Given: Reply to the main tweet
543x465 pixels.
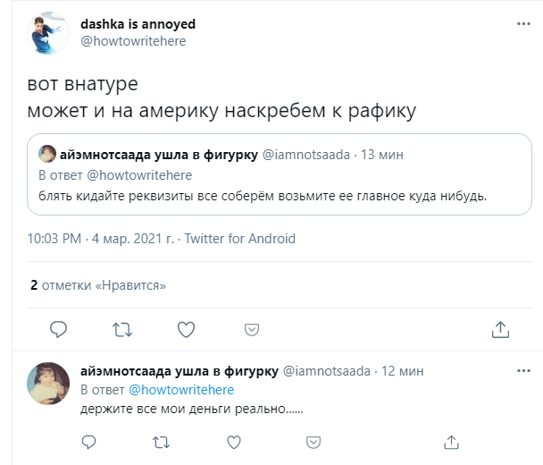Looking at the screenshot, I should (58, 329).
